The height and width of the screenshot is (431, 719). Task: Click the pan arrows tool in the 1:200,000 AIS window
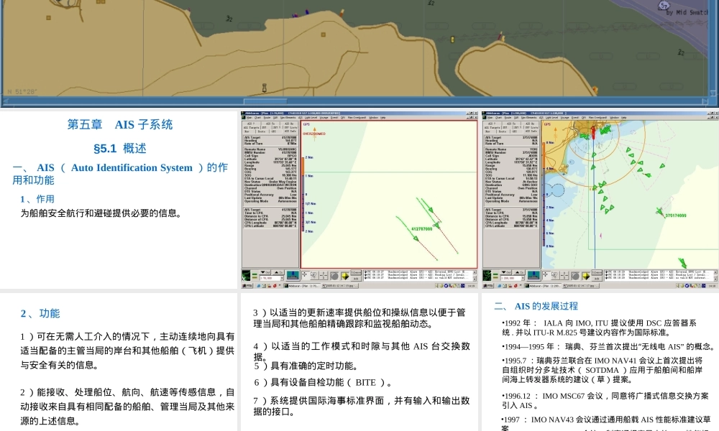pos(546,275)
